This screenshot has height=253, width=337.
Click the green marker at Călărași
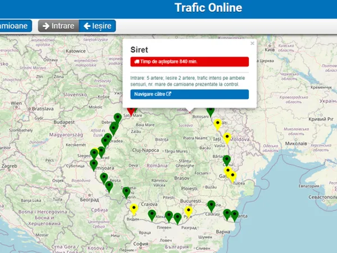tap(211, 205)
